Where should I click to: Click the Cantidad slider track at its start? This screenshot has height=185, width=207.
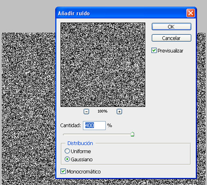point(64,135)
